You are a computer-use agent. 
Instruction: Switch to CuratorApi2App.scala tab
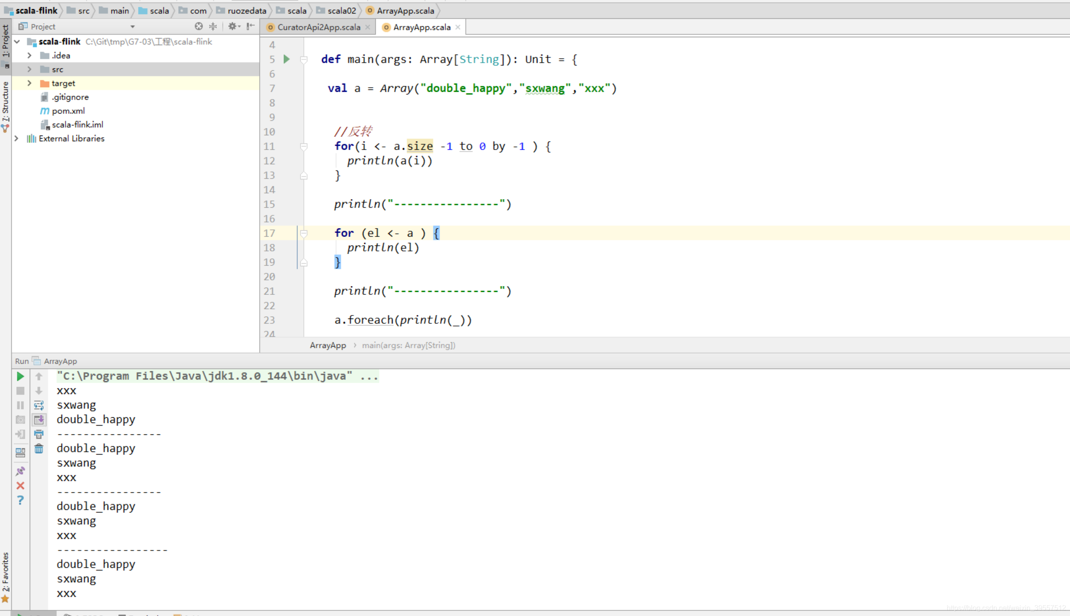(318, 27)
